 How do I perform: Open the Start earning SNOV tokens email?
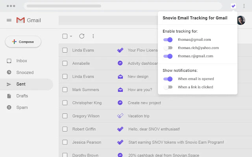coord(176,142)
